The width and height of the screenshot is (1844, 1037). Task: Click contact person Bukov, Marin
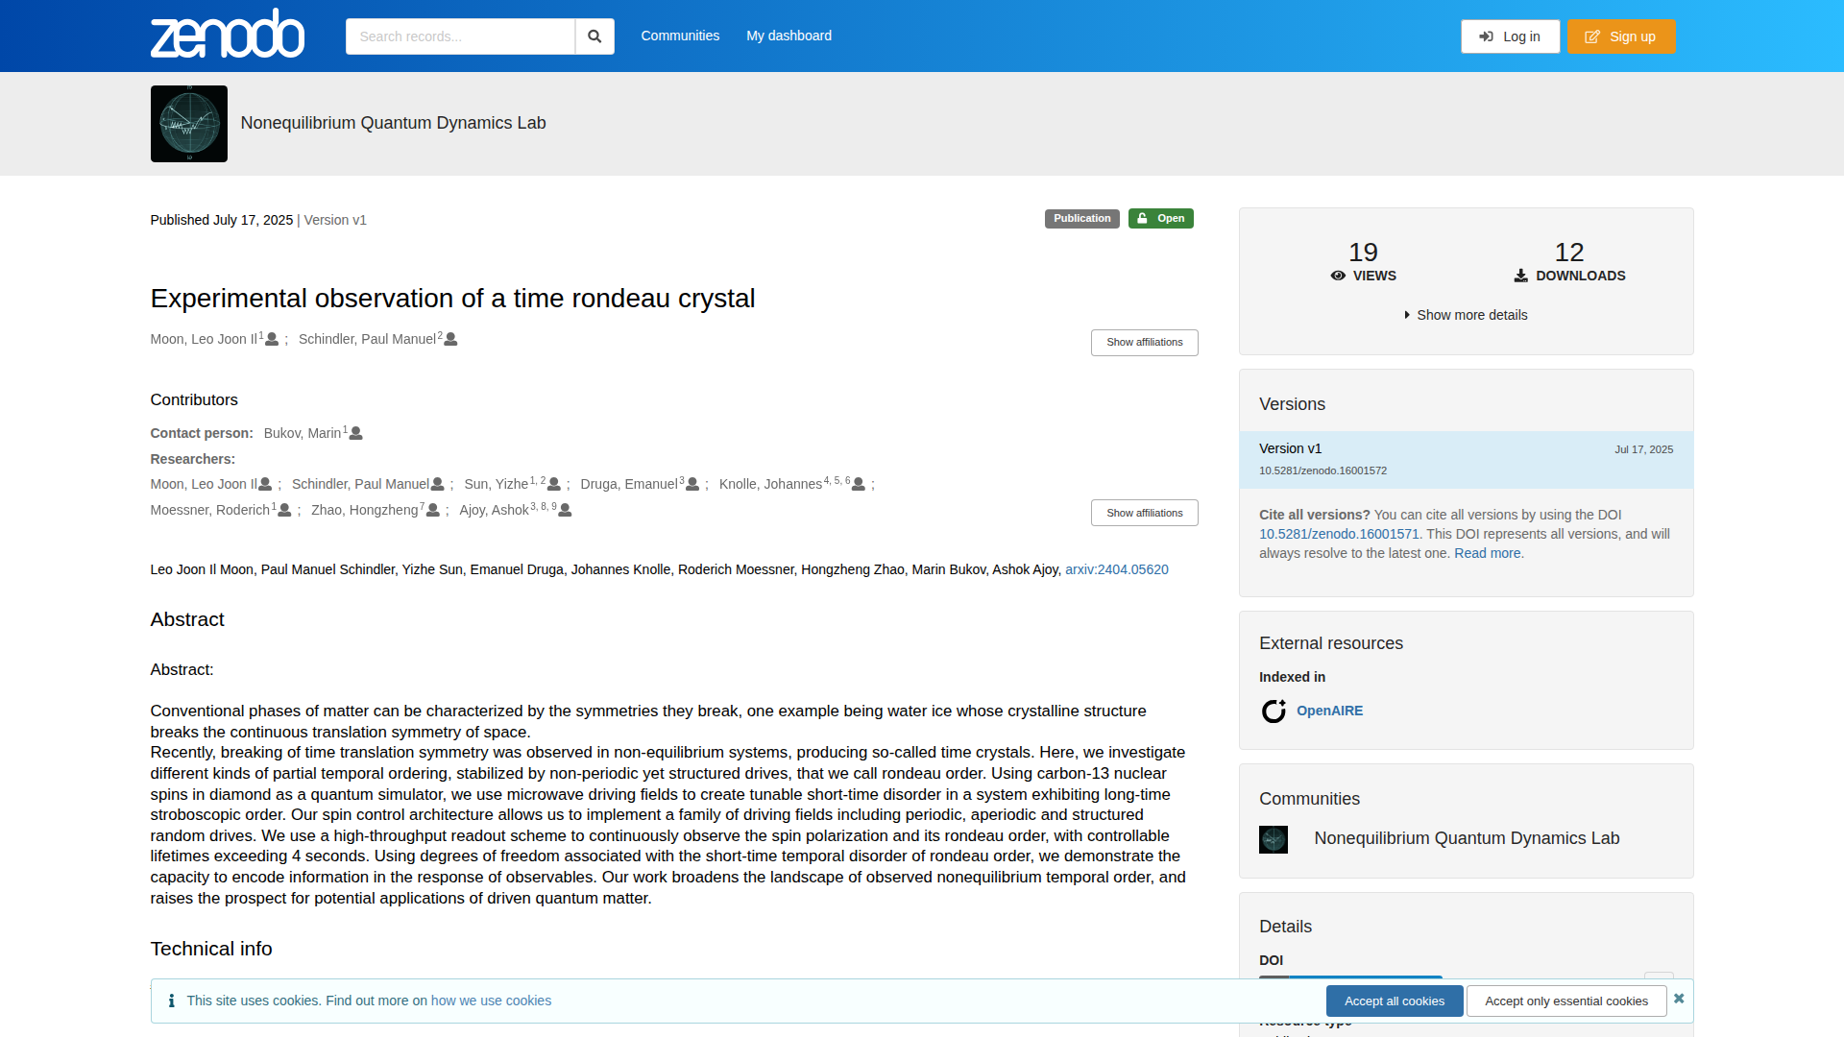[x=303, y=433]
